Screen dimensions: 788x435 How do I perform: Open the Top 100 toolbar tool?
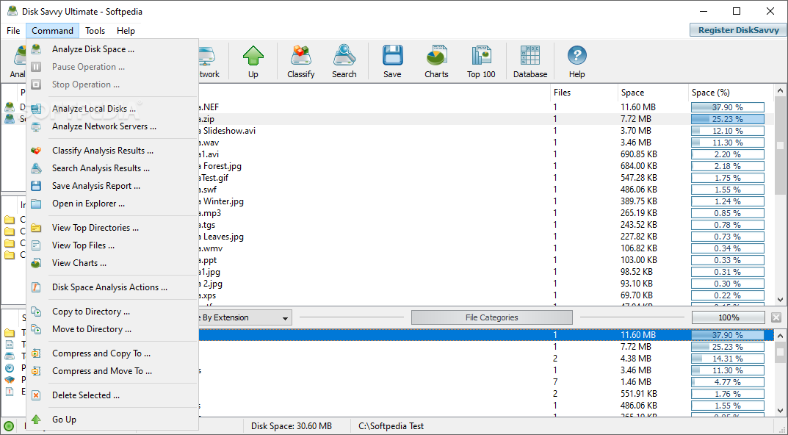click(x=481, y=61)
